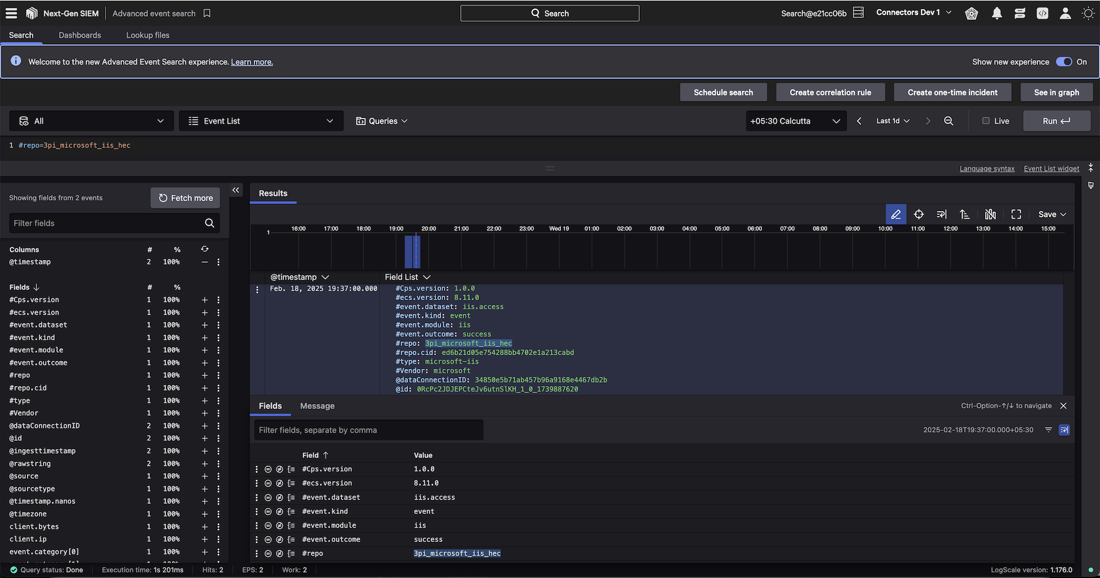Click the previous time interval arrow

[859, 121]
